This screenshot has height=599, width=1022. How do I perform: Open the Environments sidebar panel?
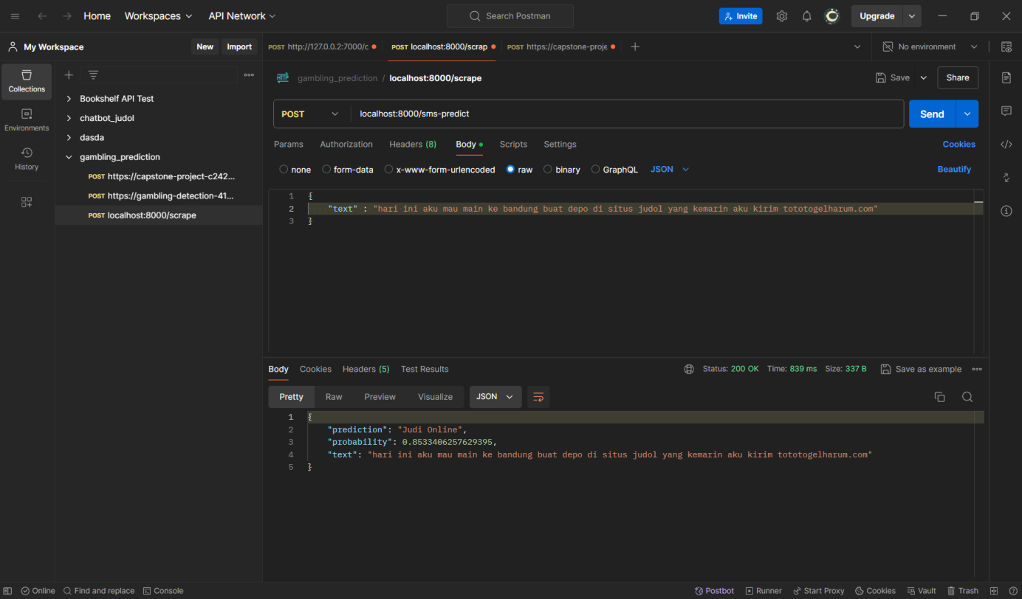pyautogui.click(x=27, y=120)
